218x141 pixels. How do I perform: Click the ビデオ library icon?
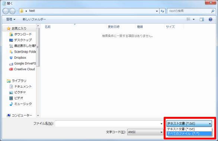11,98
